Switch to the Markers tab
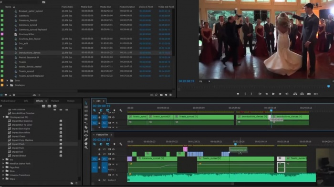The width and height of the screenshot is (334, 187). [x=55, y=101]
